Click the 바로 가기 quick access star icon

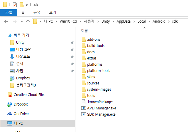click(10, 35)
